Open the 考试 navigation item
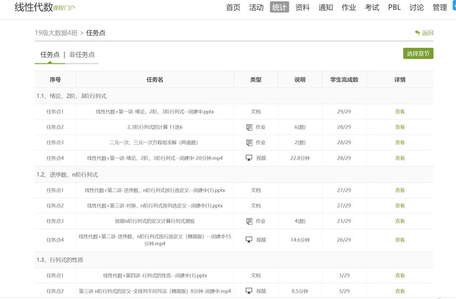Viewport: 456px width, 299px height. (372, 8)
